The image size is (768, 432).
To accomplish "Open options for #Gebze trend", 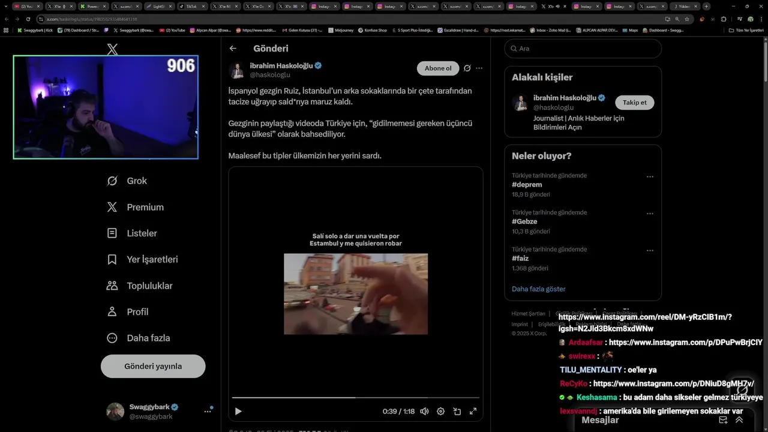I will (x=650, y=214).
